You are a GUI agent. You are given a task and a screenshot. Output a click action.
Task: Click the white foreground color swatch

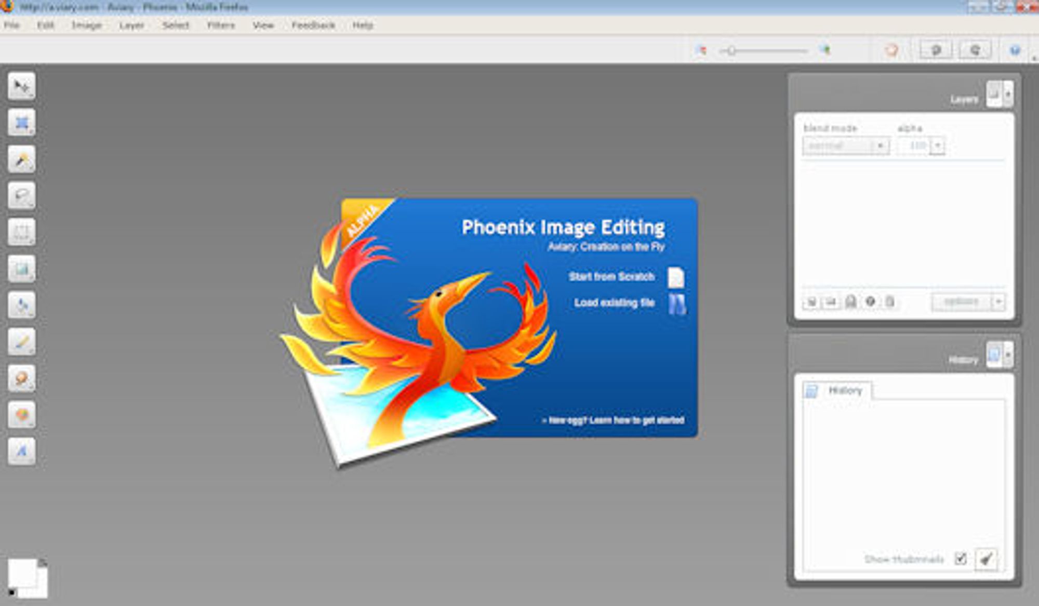(22, 572)
